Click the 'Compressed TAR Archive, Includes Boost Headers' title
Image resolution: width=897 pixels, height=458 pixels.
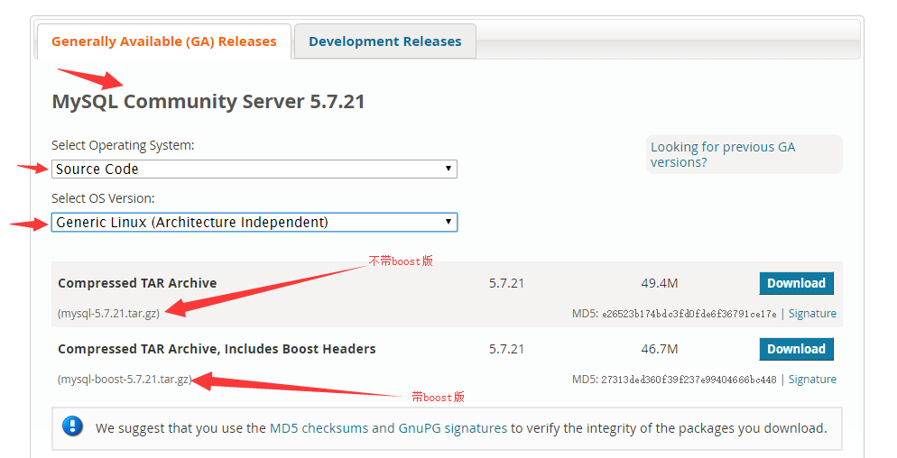coord(217,349)
